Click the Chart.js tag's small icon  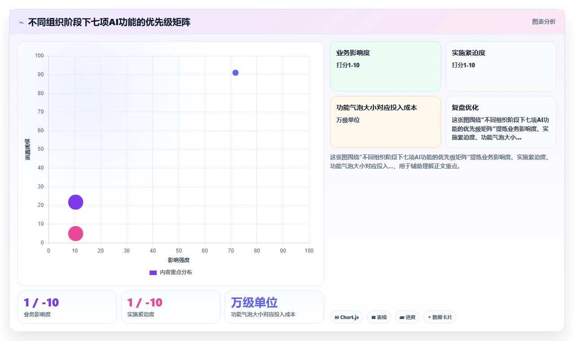click(x=337, y=318)
